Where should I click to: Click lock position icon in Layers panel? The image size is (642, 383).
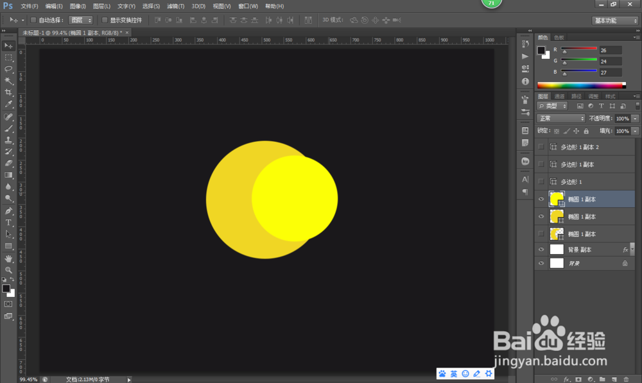coord(576,131)
